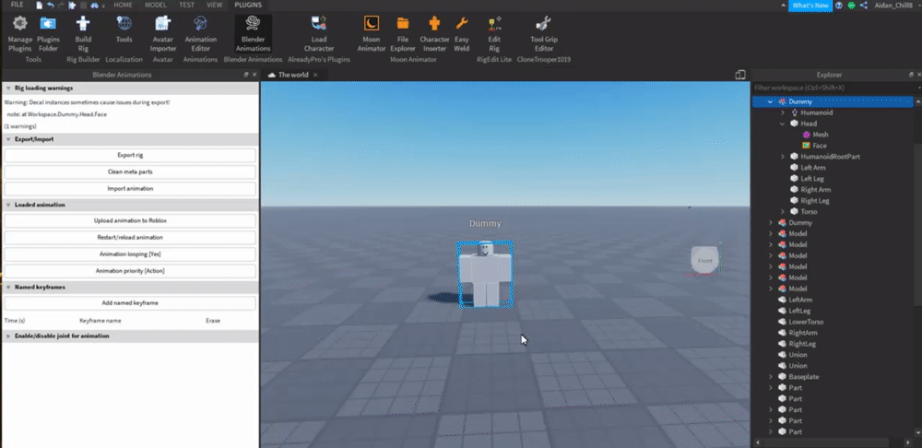
Task: Open the Tool Grip Editor
Action: [543, 34]
